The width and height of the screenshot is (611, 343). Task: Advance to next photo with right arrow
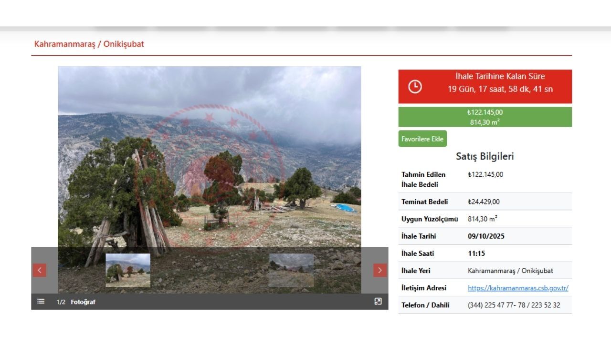coord(379,270)
